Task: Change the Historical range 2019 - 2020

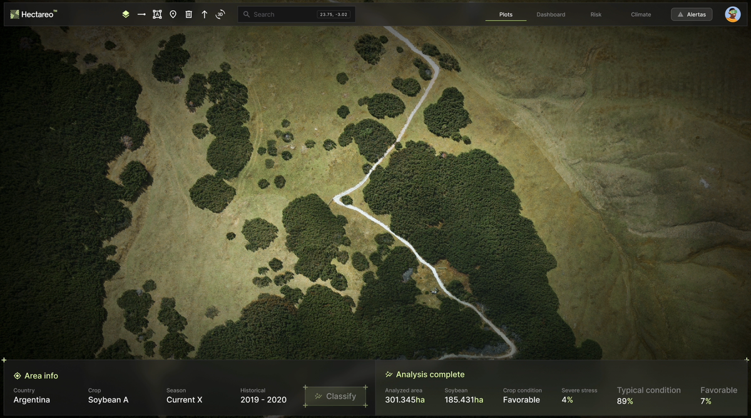Action: [x=263, y=400]
